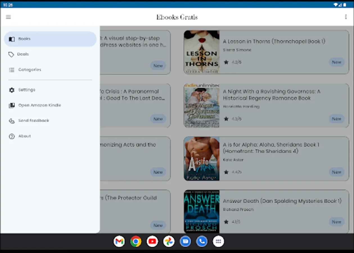Select Answer Death book title
Screen dimensions: 354x253
coord(282,201)
